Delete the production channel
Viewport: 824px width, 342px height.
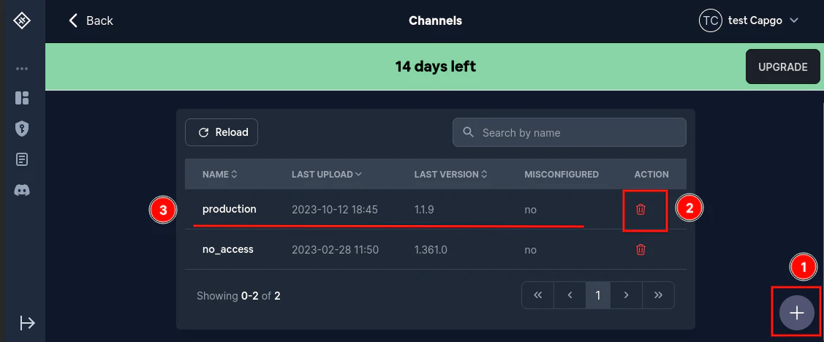tap(640, 210)
